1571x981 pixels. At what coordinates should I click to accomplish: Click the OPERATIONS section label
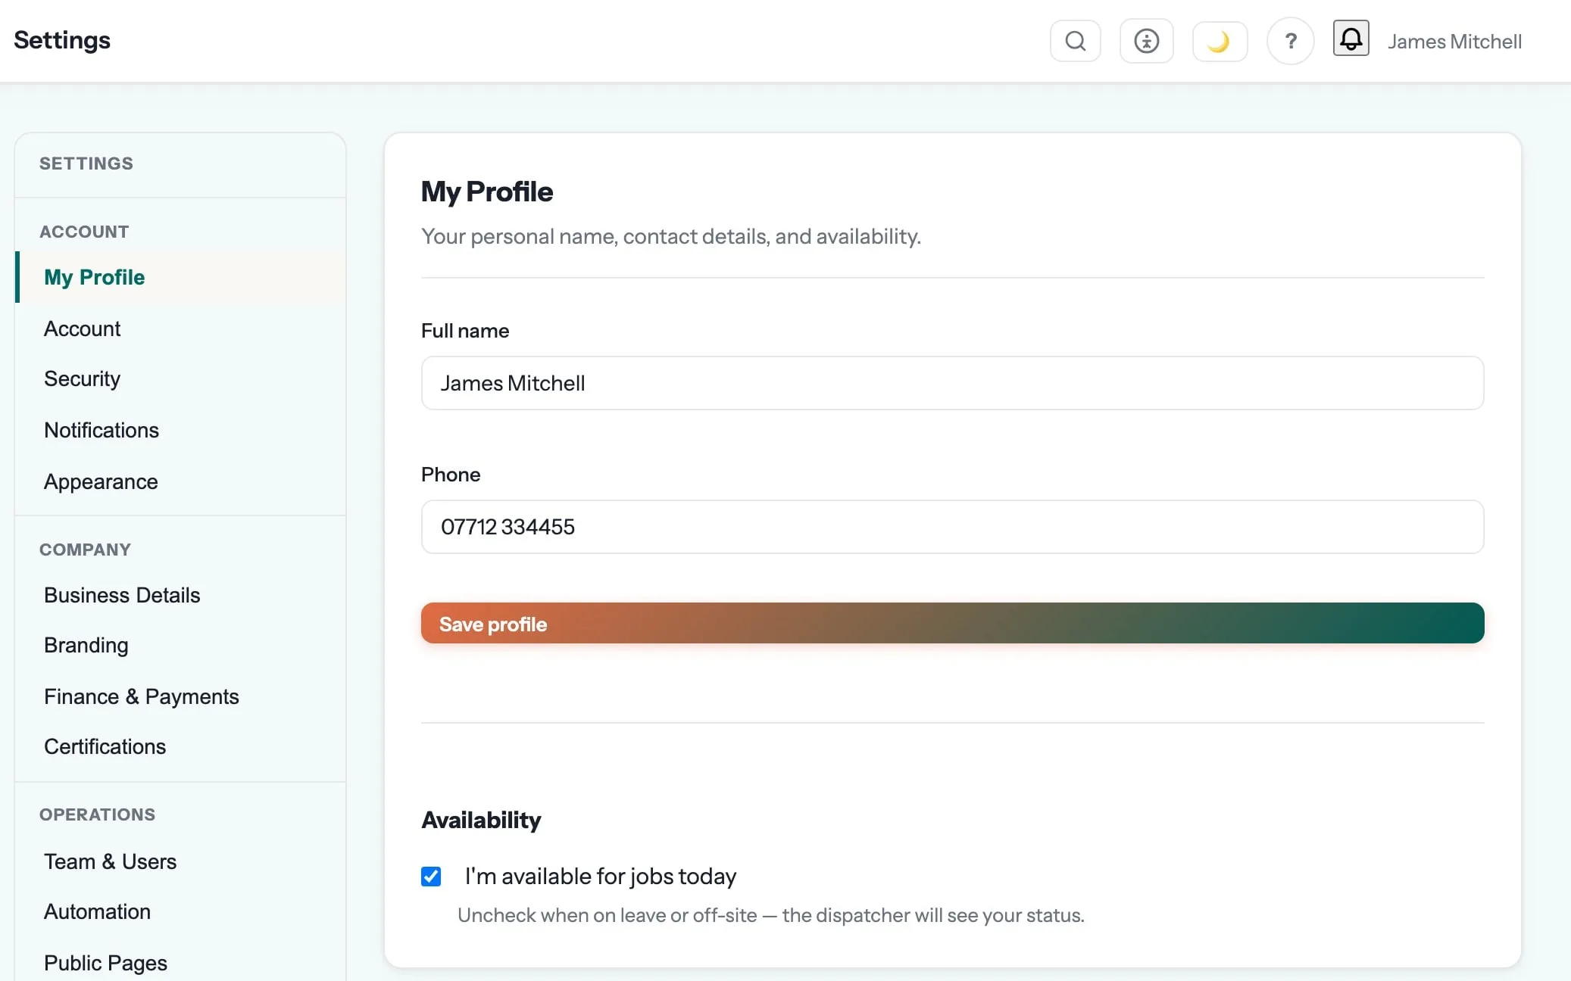97,814
